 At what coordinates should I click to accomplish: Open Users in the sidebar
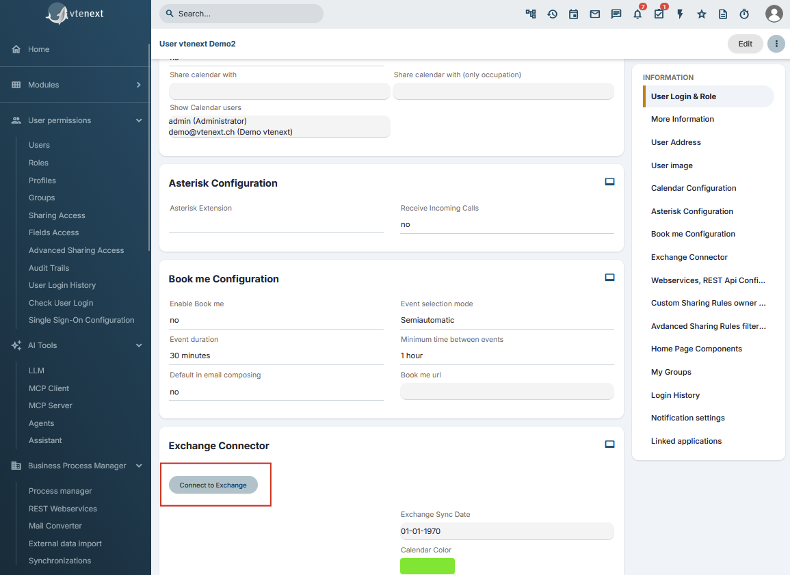(39, 145)
